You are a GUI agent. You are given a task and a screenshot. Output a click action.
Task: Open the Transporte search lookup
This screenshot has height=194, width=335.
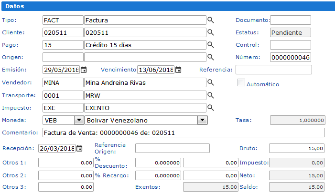[x=211, y=95]
